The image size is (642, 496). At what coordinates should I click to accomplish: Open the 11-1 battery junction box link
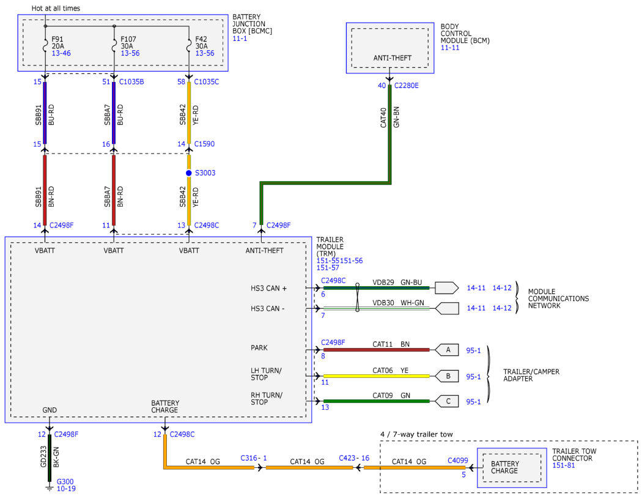[240, 39]
